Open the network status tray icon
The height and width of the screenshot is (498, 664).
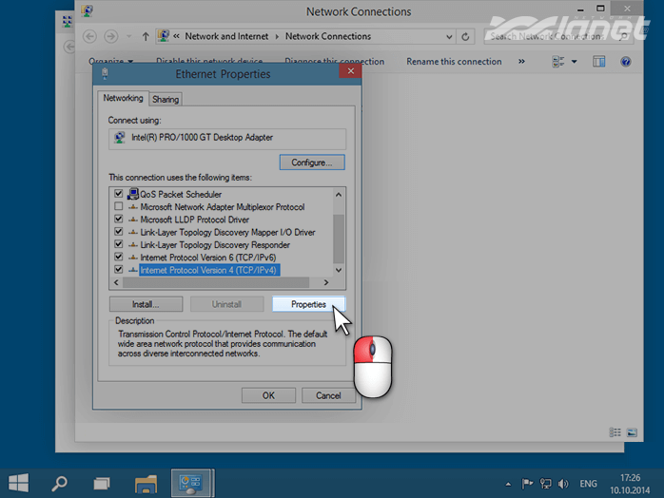[x=544, y=483]
